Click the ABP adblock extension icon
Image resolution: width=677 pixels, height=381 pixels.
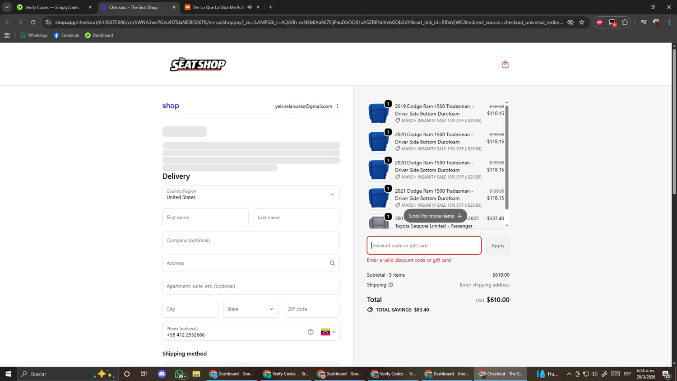pos(599,22)
